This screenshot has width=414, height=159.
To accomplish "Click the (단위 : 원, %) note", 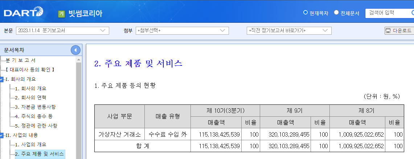I will 382,96.
